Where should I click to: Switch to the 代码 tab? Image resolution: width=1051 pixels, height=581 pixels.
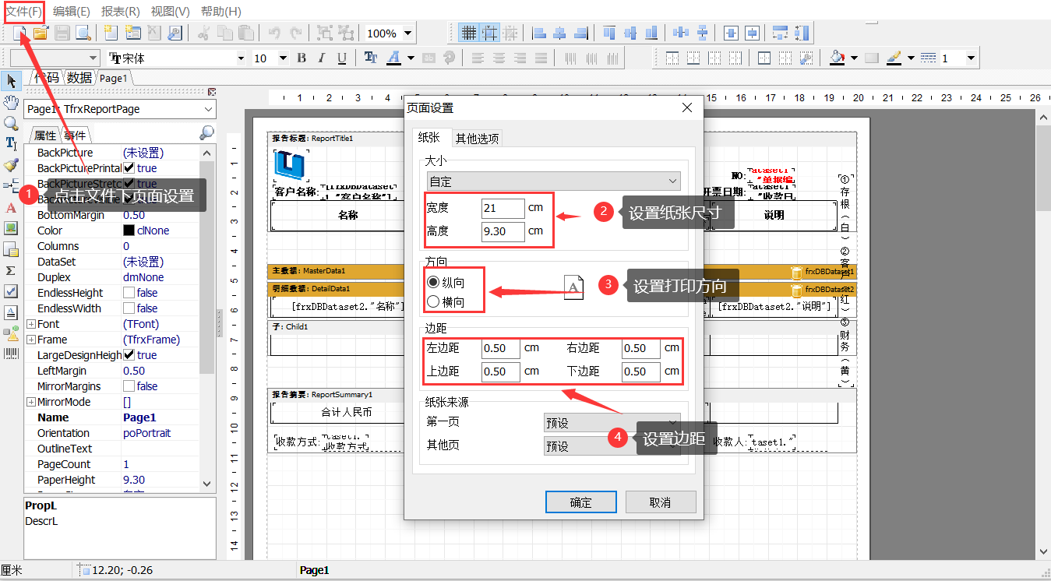coord(46,77)
